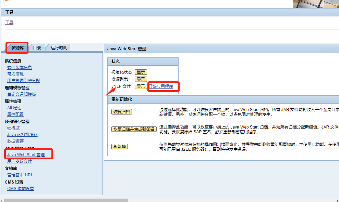Viewport: 339px width, 202px height.
Task: Open Java 虚拟机缓存 link
Action: (22, 135)
